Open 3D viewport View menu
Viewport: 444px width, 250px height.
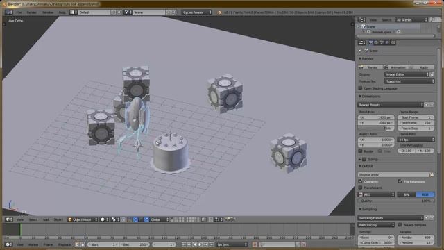[x=20, y=219]
